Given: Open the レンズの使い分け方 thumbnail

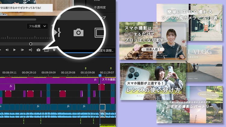Looking at the screenshot, I should click(x=153, y=81).
